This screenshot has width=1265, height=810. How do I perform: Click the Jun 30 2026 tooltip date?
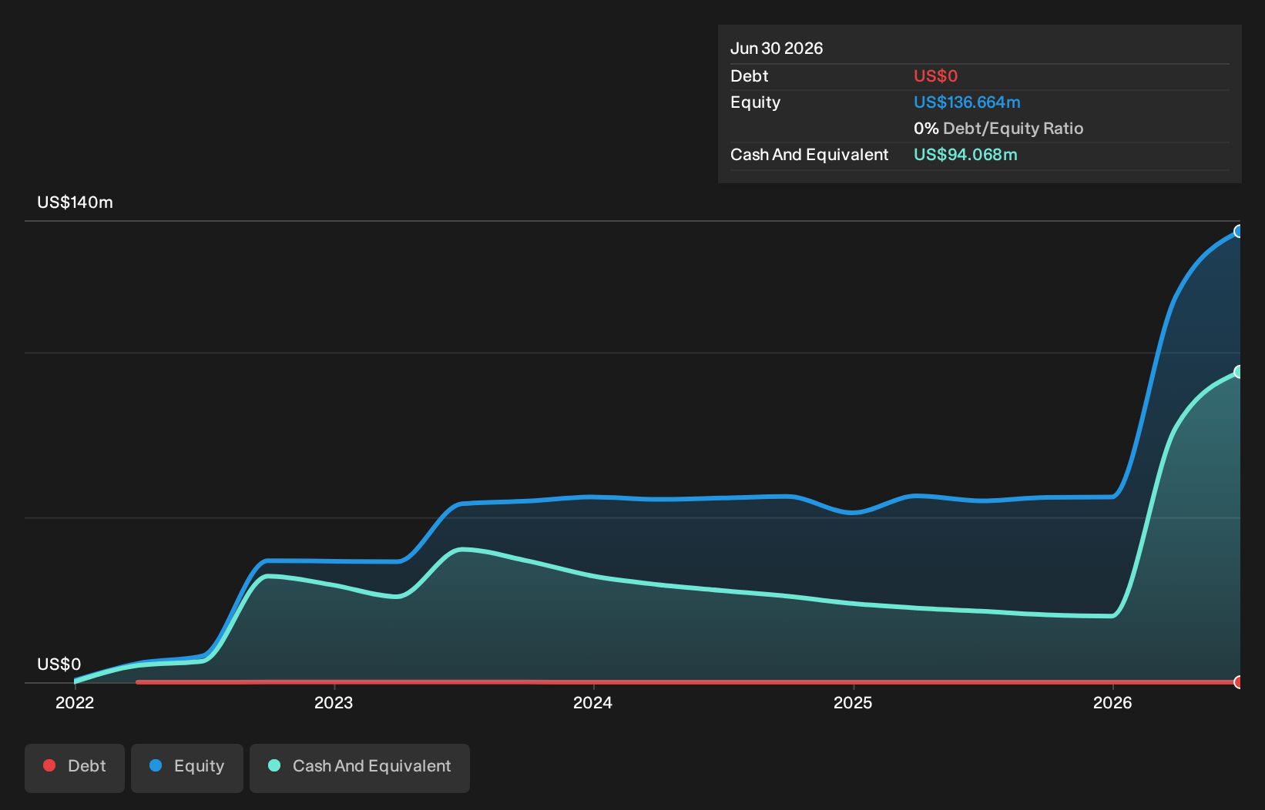[777, 49]
